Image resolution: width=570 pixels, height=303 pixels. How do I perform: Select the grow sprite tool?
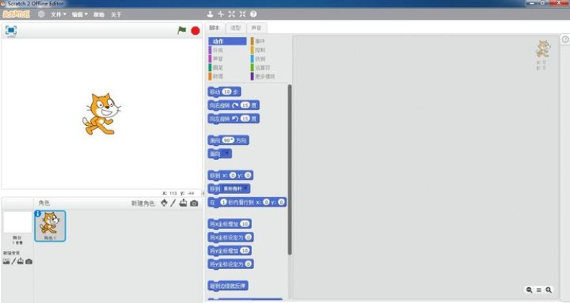point(231,14)
